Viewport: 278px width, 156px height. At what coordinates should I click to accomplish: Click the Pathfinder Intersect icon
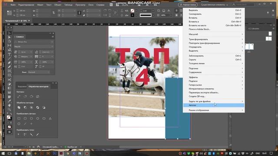pos(31,107)
